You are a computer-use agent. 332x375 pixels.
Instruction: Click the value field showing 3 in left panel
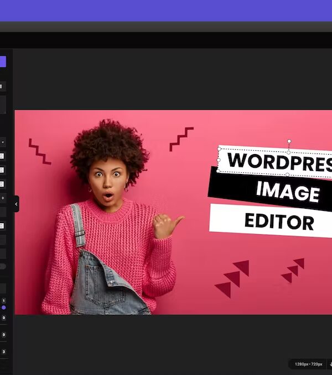coord(3,352)
